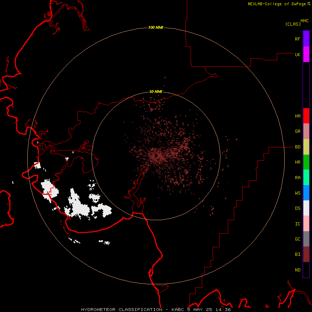Click the 100 NMI range ring label
312x312 pixels.
156,27
